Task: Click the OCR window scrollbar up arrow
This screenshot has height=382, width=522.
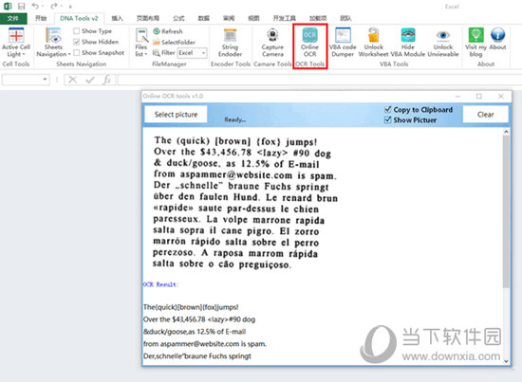Action: [506, 132]
